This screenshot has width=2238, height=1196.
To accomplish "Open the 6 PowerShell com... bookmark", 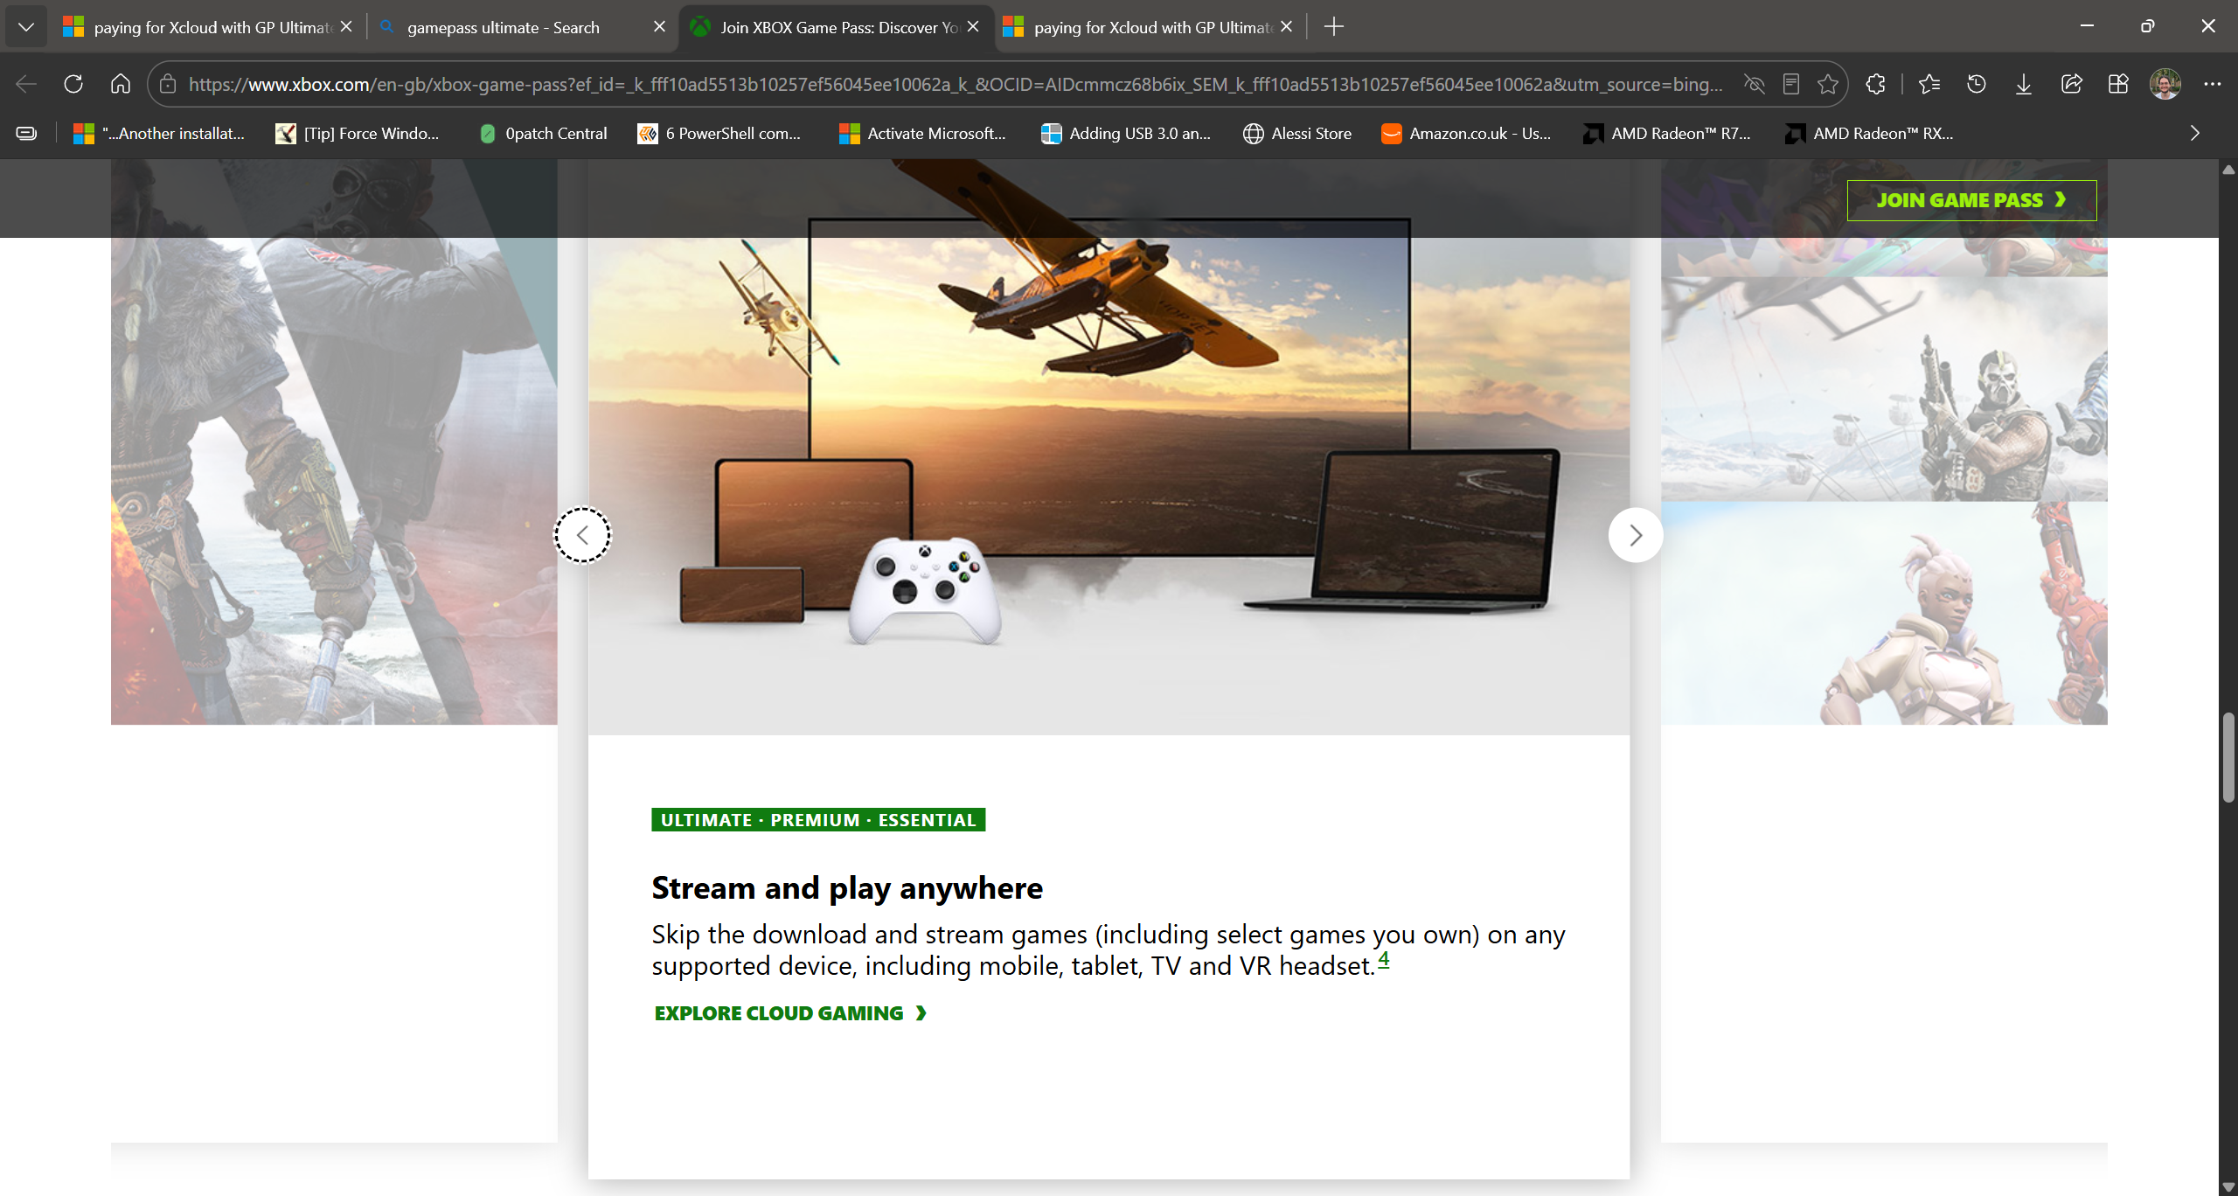I will point(719,133).
